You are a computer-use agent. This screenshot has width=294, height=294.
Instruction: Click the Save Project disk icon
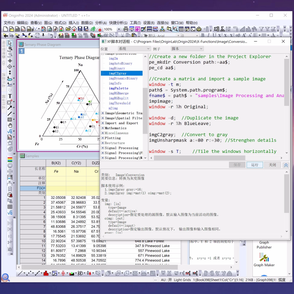tap(80, 29)
